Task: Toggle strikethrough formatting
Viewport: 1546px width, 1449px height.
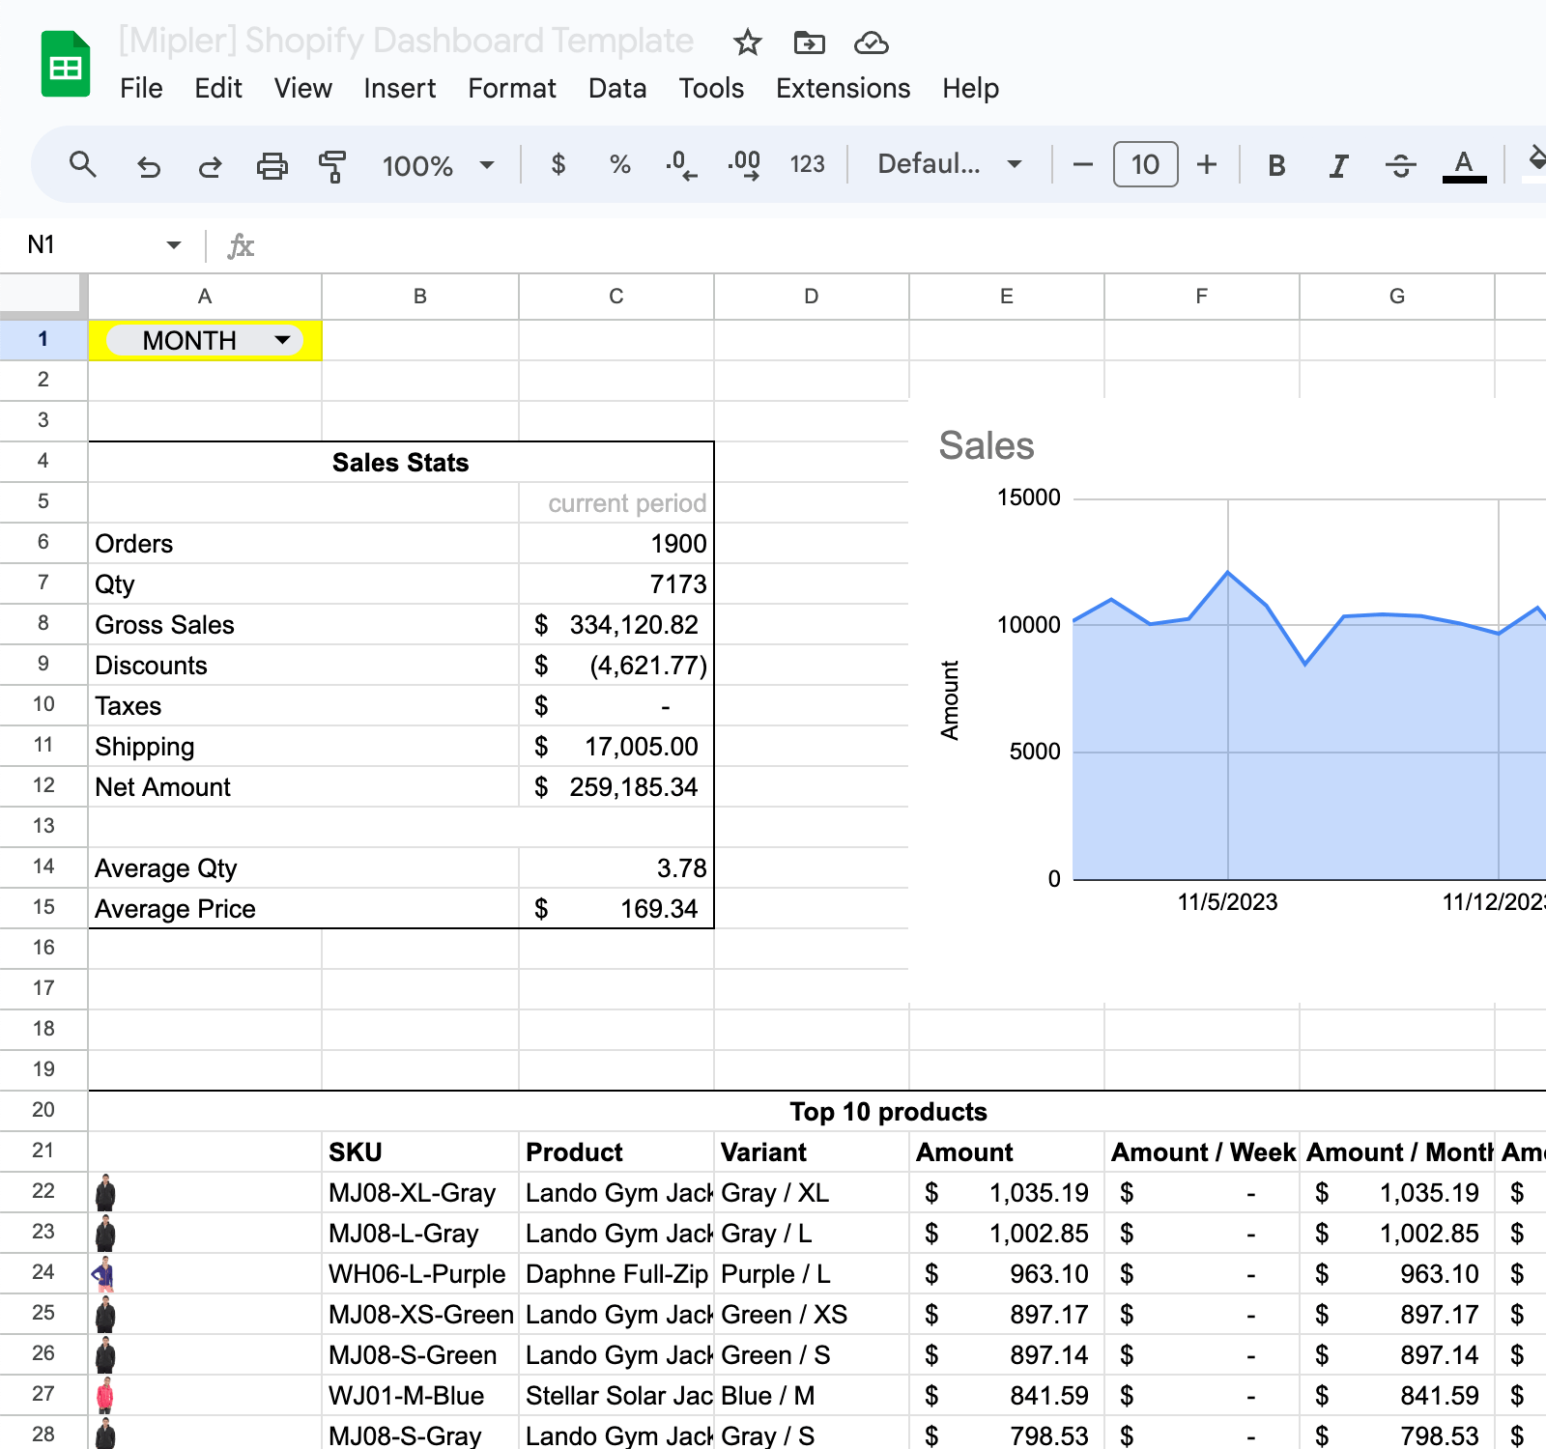Action: (x=1400, y=164)
